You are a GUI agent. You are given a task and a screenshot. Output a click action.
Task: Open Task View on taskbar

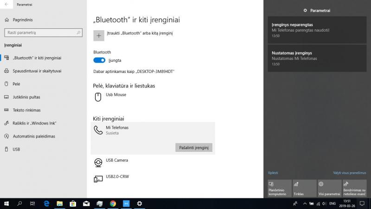pyautogui.click(x=32, y=203)
